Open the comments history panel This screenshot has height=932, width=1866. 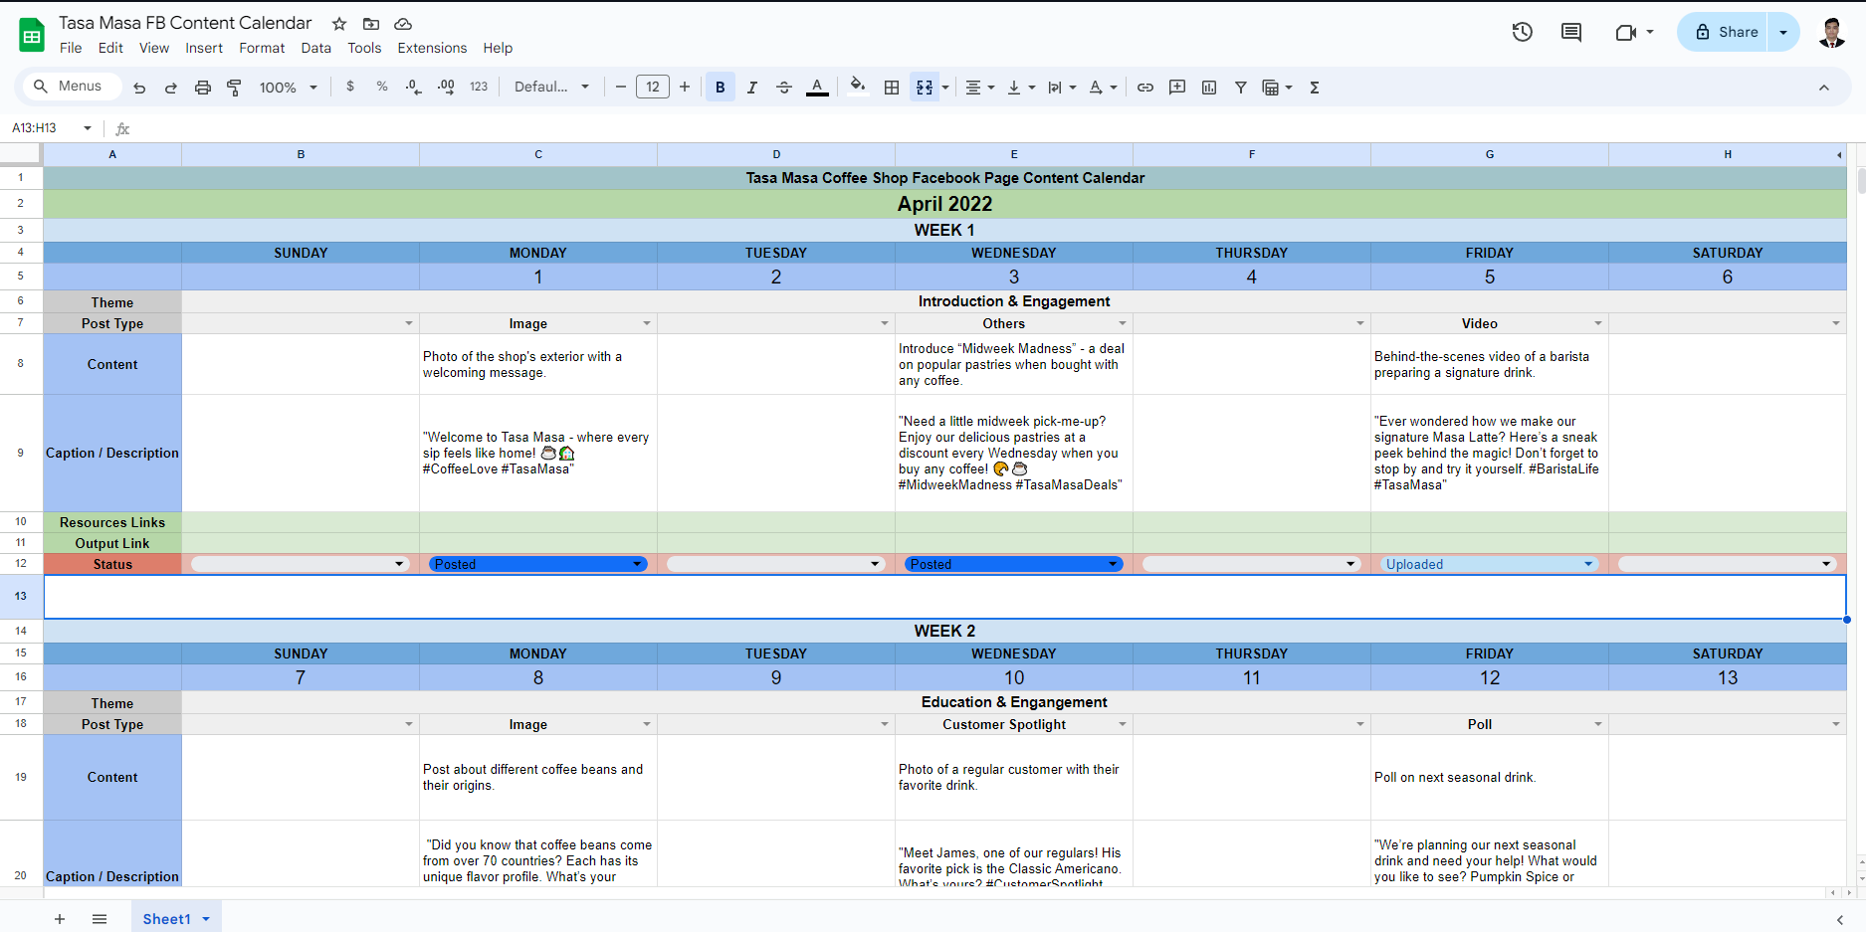tap(1571, 32)
